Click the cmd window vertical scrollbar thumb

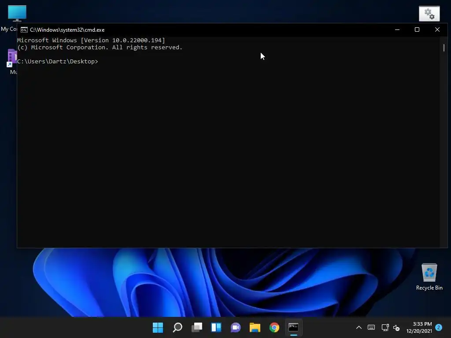[444, 48]
